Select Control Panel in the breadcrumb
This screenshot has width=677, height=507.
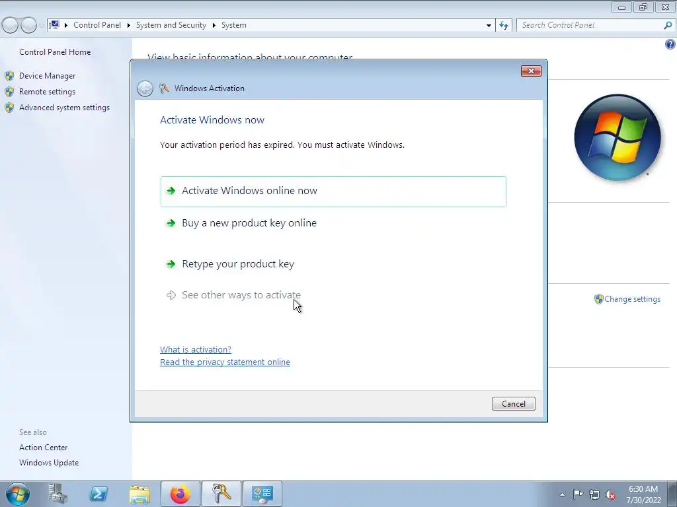click(97, 25)
